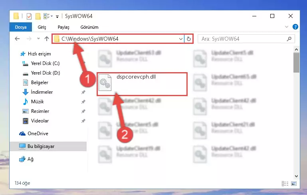307x195 pixels.
Task: Click the New Folder quick access icon
Action: pos(38,16)
